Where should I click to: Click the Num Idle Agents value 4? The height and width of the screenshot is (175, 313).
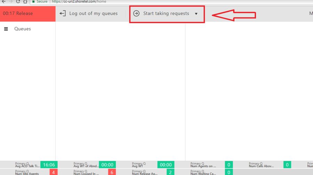pos(54,172)
